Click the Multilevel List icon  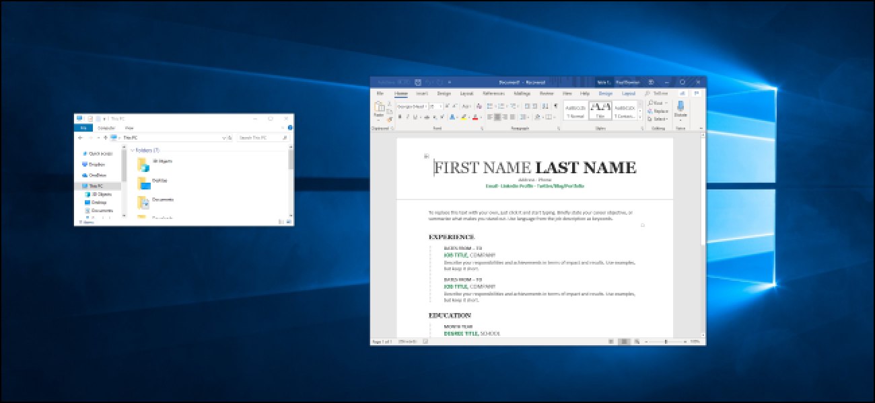coord(513,106)
